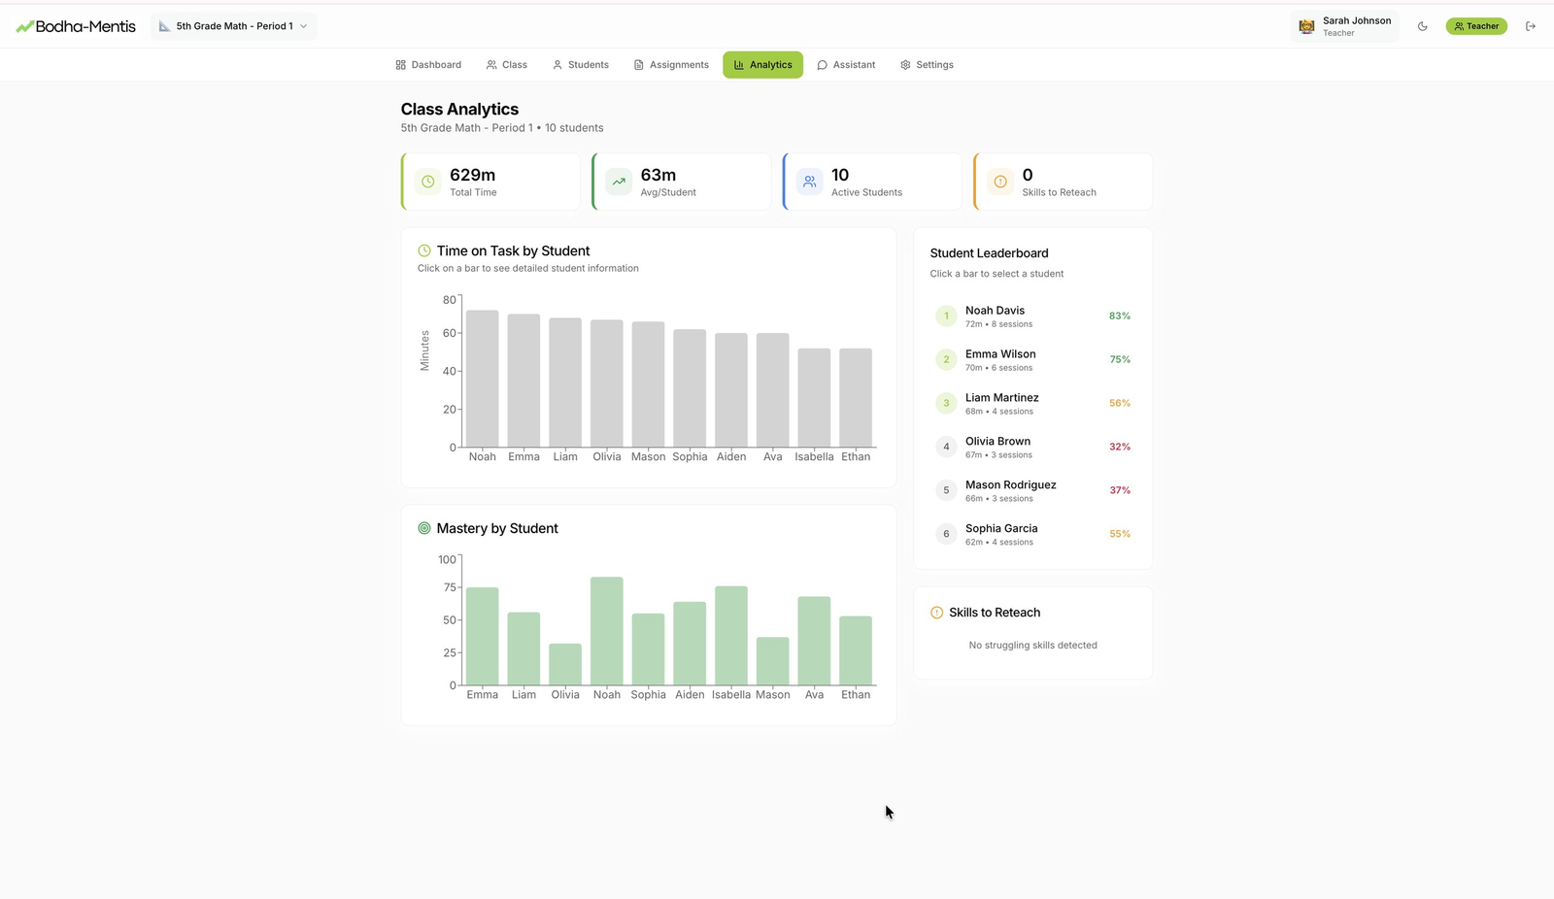
Task: Go to the Assignments tab
Action: [x=671, y=65]
